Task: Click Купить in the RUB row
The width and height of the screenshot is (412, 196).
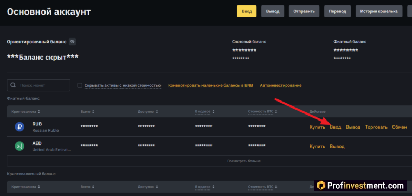Action: (317, 127)
